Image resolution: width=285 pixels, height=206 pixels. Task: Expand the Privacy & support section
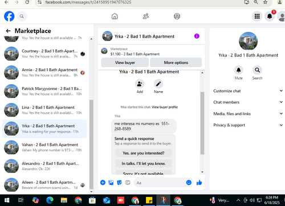[x=248, y=125]
